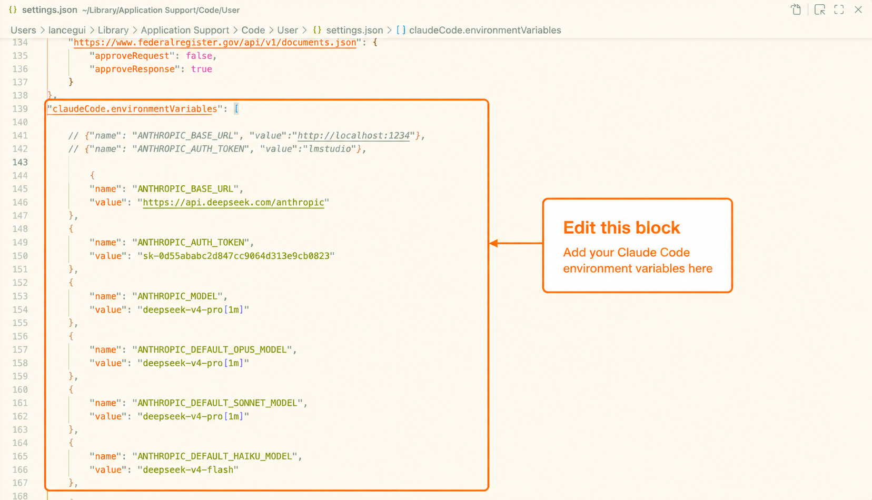Screen dimensions: 872x500
Task: Click the "deepseek-v4-flash" value
Action: (188, 469)
